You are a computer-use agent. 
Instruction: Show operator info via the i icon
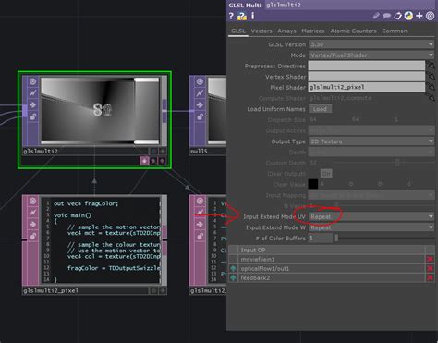[252, 16]
